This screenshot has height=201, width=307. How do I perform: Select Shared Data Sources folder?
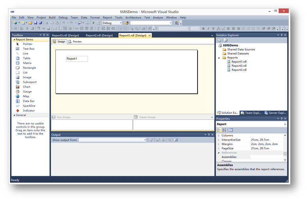241,49
